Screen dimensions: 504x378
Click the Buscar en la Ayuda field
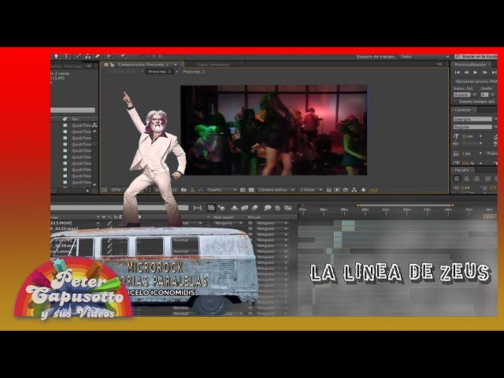click(476, 57)
